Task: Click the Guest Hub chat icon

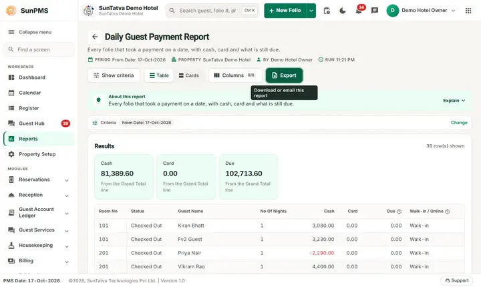Action: tap(11, 123)
